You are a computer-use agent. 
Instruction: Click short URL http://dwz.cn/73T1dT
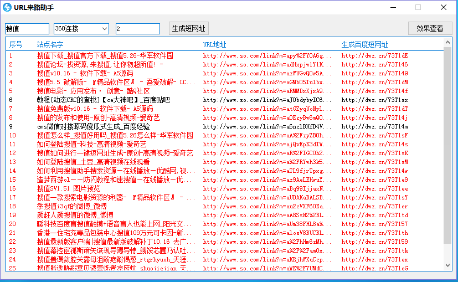coord(374,109)
